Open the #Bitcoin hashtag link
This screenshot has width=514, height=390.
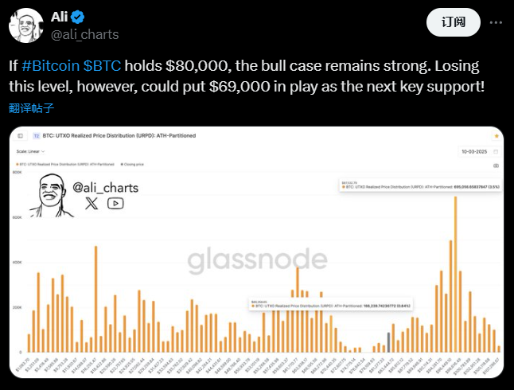pos(50,66)
